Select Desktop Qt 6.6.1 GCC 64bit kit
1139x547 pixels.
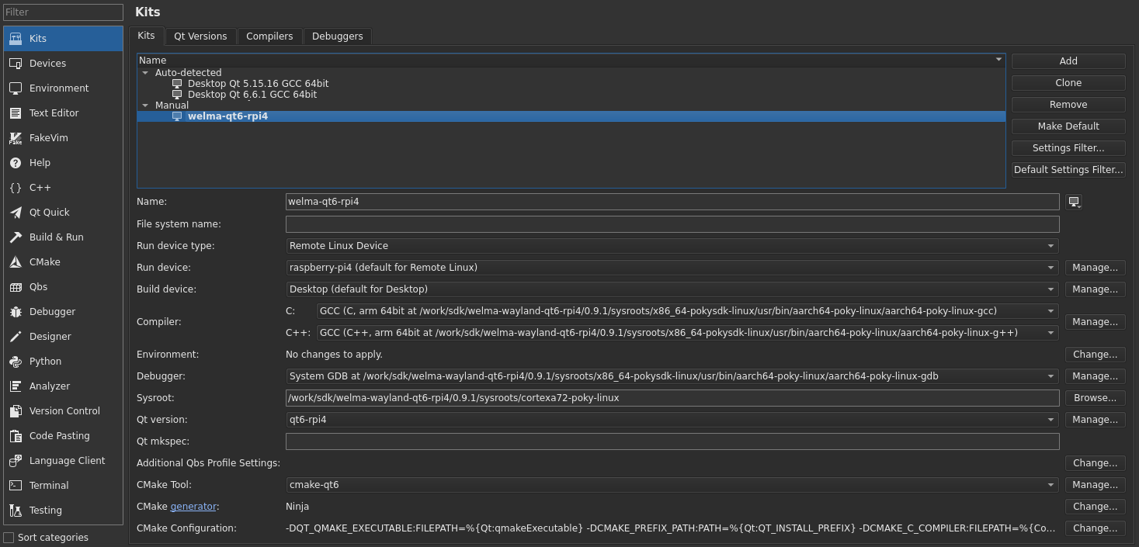(252, 95)
